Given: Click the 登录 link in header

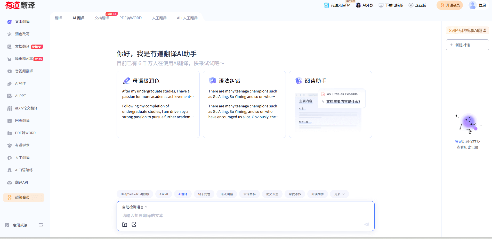Looking at the screenshot, I should (482, 5).
